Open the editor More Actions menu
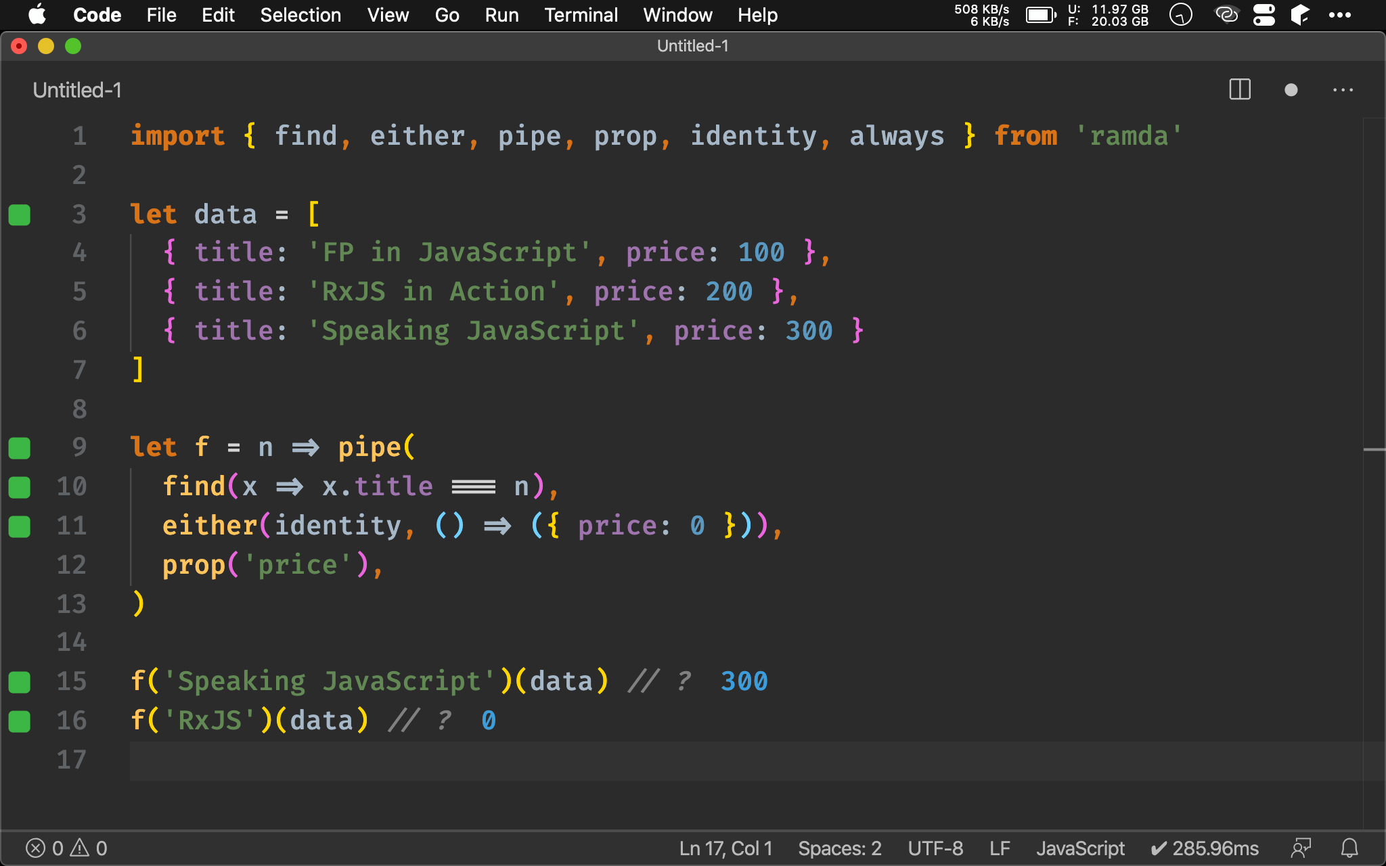Image resolution: width=1386 pixels, height=866 pixels. pyautogui.click(x=1343, y=90)
